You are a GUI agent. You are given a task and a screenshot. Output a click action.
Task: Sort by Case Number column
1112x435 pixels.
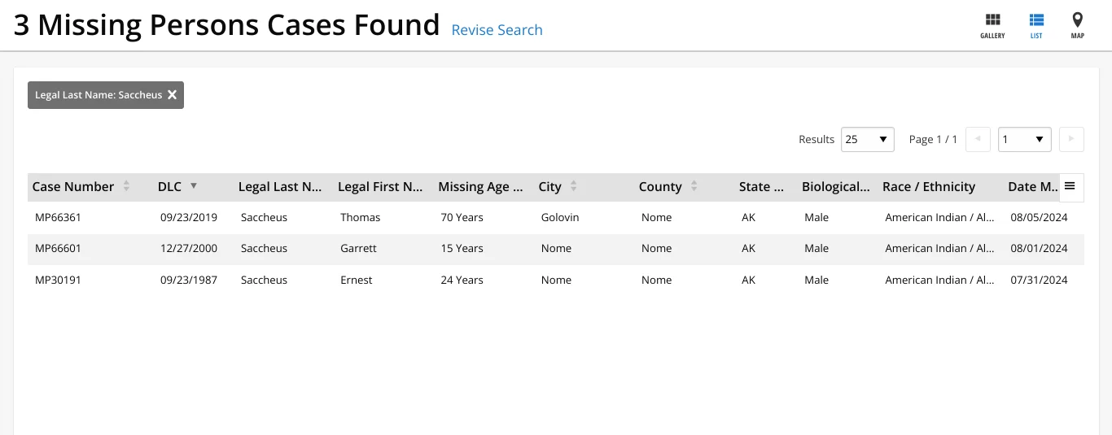[x=126, y=187]
